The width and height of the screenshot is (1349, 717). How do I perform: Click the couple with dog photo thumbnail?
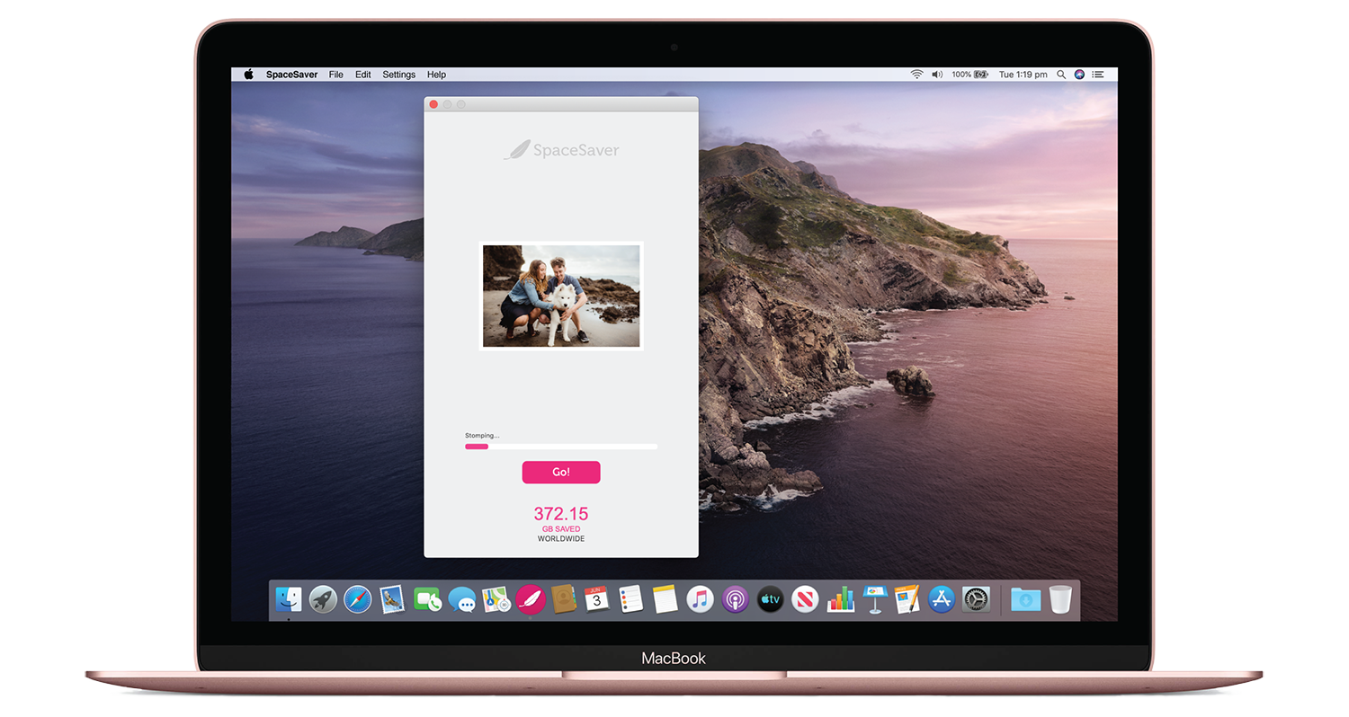561,296
